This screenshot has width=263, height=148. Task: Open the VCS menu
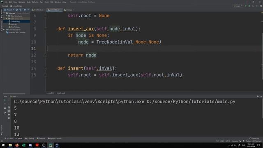tap(52, 2)
